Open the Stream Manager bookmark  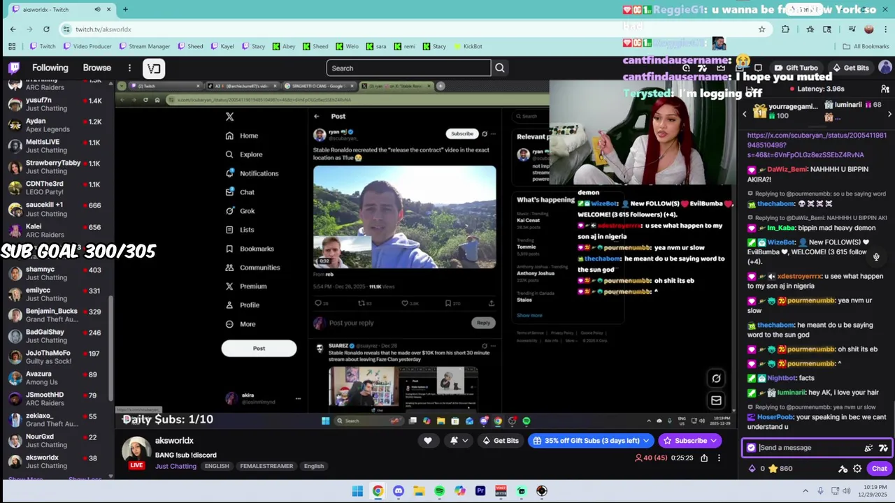[x=145, y=46]
